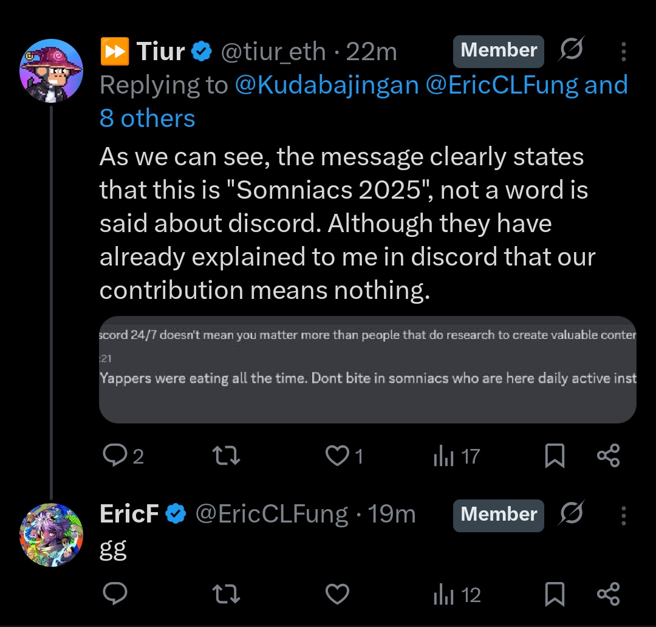Open the attached Discord screenshot image
This screenshot has width=656, height=627.
pyautogui.click(x=367, y=369)
